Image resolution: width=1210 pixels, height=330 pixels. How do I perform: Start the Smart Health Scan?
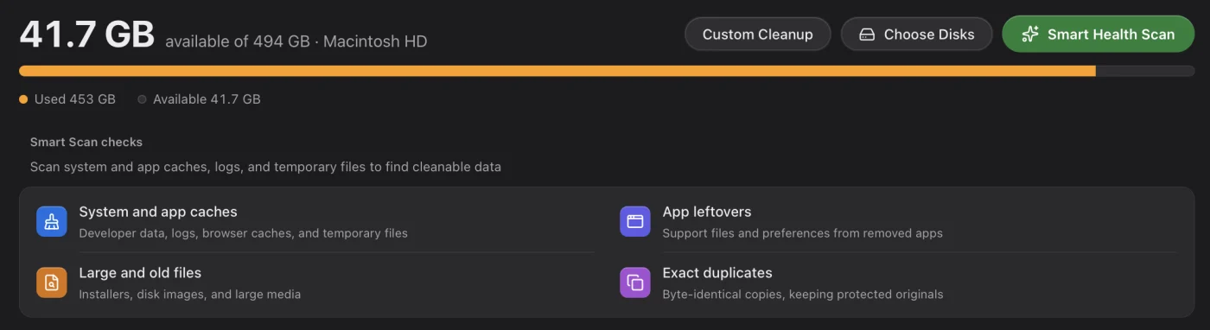pyautogui.click(x=1099, y=35)
